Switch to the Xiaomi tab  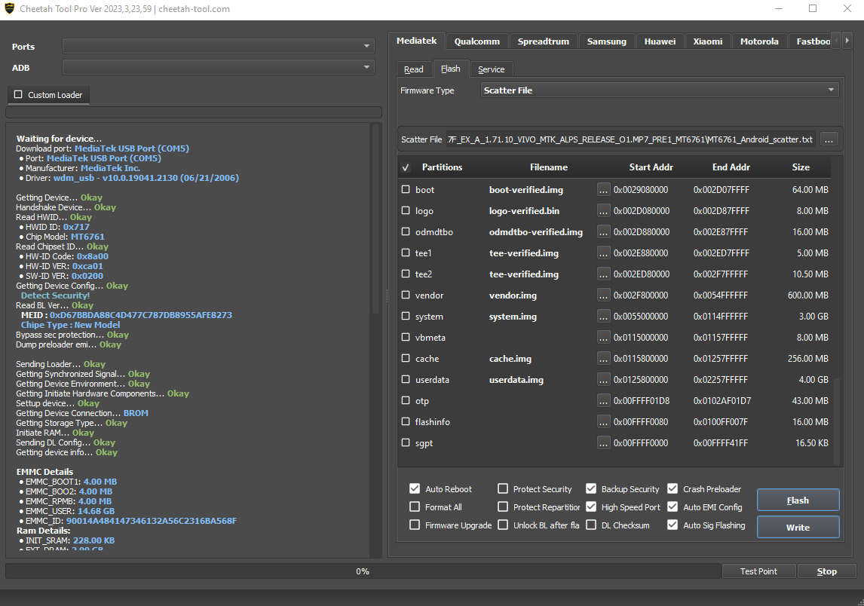(x=707, y=41)
